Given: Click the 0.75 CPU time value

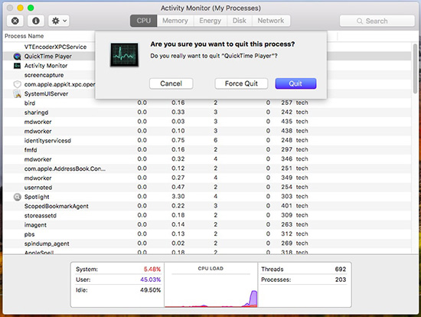Looking at the screenshot, I should 178,140.
